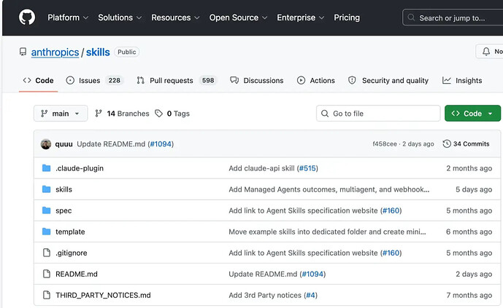
Task: Open the green Code dropdown button
Action: 472,113
